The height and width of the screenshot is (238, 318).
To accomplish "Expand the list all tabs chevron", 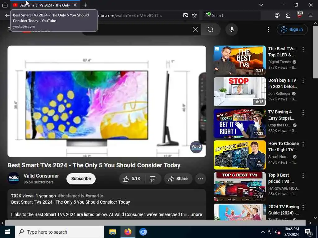I will (x=261, y=5).
